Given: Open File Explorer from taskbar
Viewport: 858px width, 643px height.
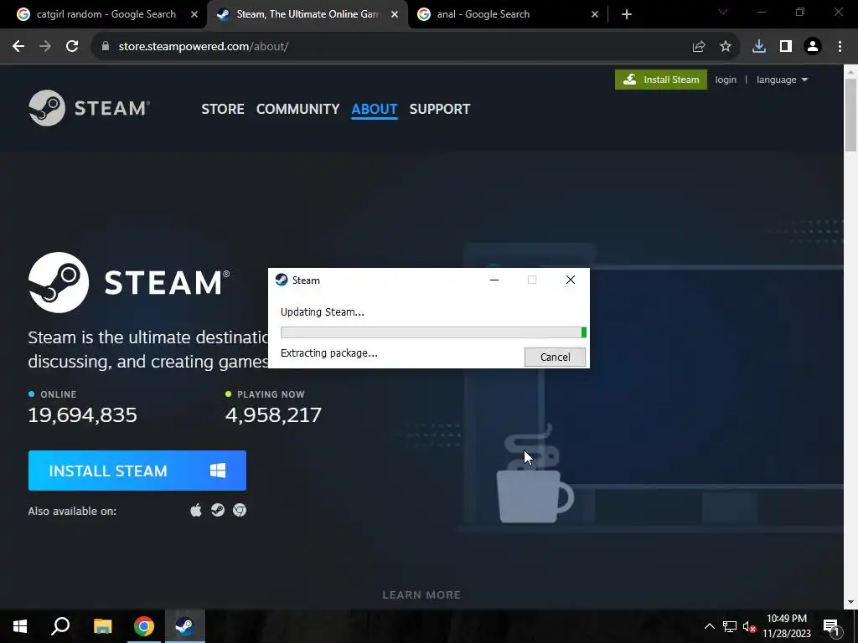Looking at the screenshot, I should tap(102, 626).
